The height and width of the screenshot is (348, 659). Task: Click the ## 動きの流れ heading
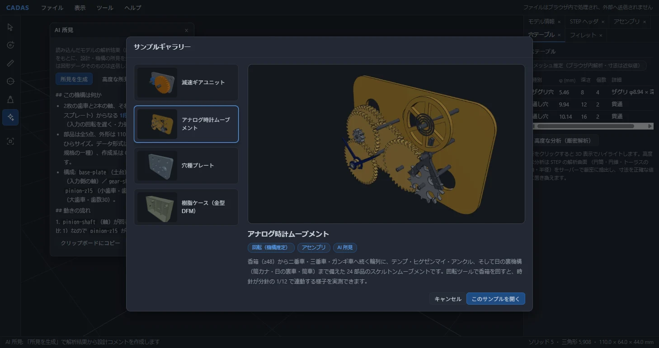(73, 211)
